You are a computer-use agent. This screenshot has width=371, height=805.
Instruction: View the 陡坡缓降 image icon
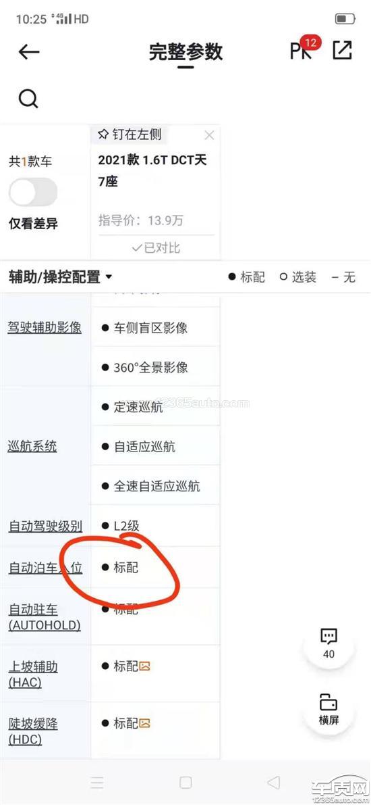coord(145,723)
